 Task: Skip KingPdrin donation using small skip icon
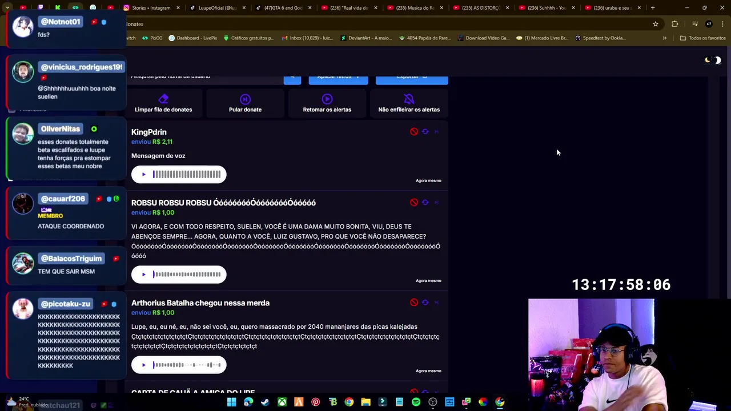coord(436,132)
